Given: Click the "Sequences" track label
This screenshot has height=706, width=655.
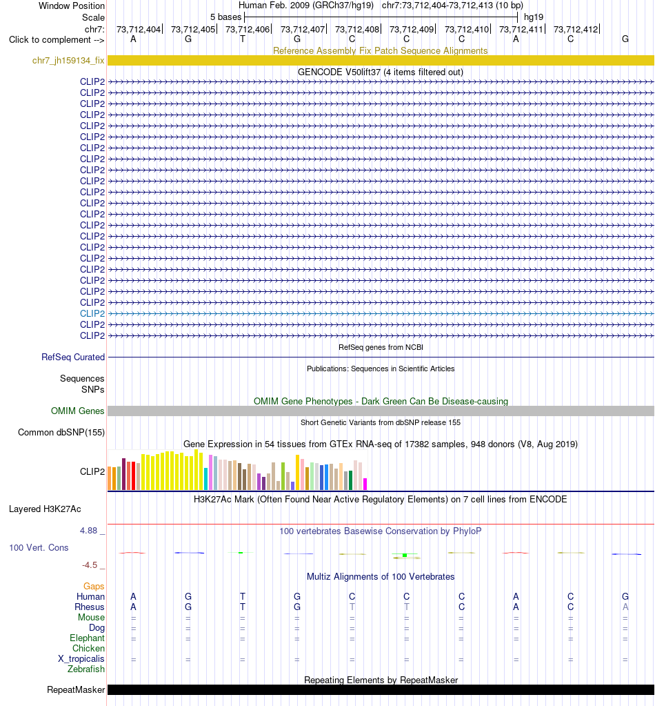Looking at the screenshot, I should [82, 379].
